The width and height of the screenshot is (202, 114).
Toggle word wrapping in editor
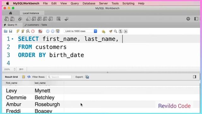coord(126,31)
